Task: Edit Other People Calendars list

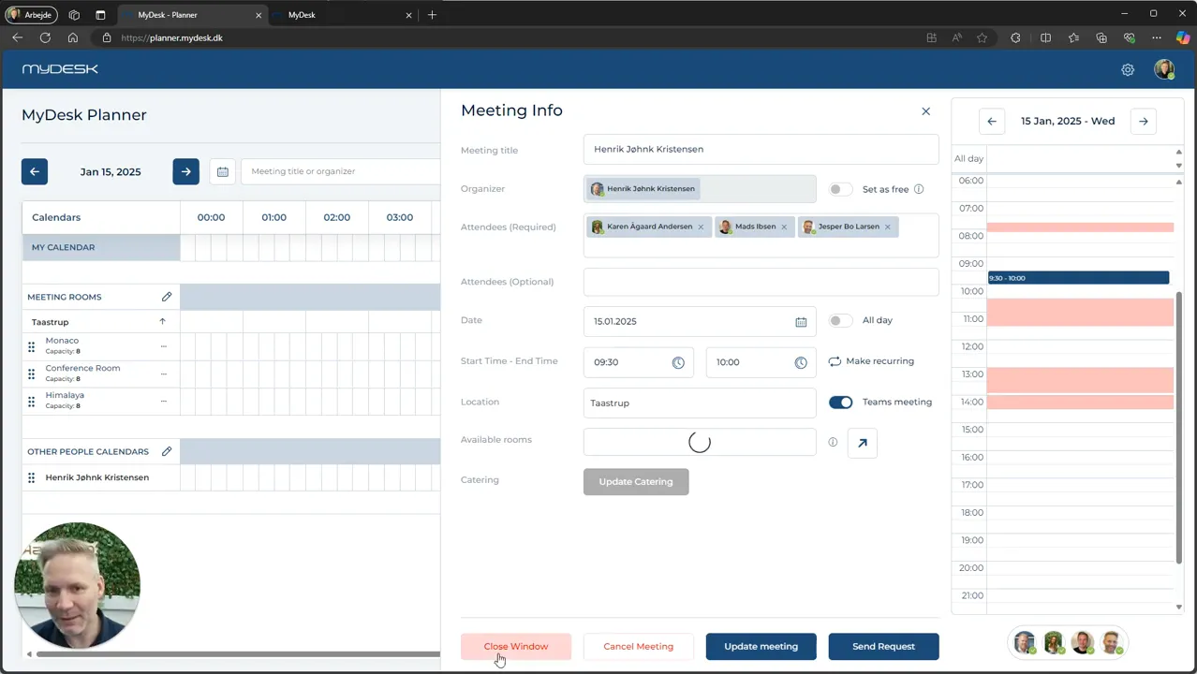Action: pos(167,451)
